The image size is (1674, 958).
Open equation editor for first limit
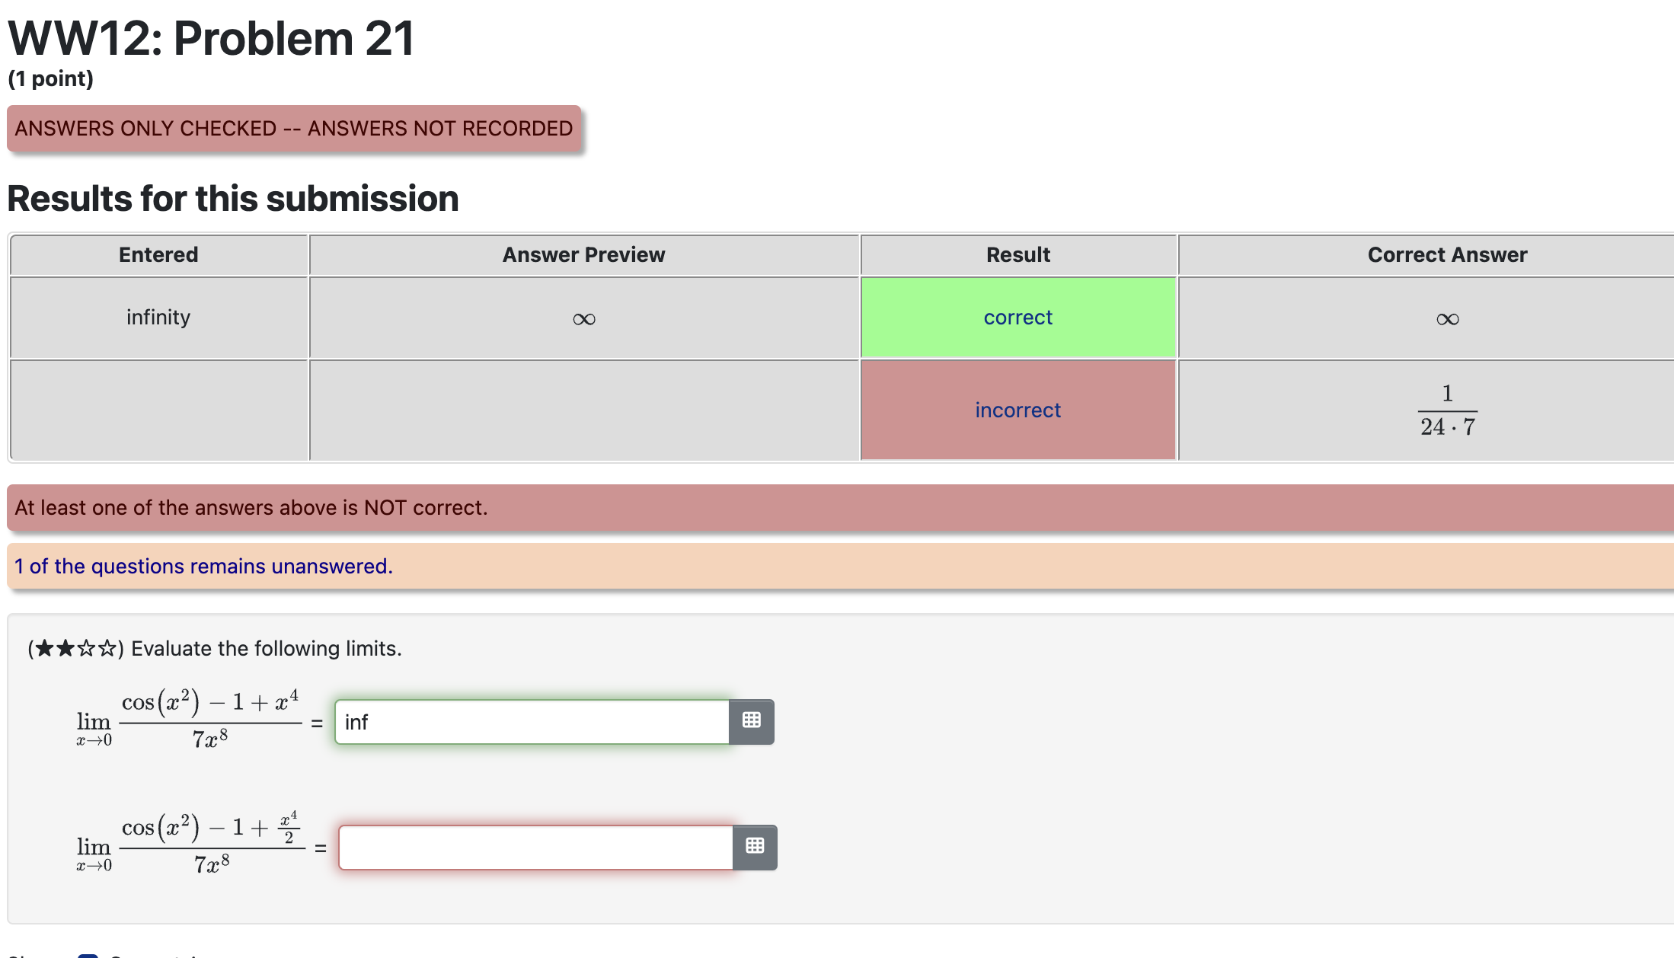[751, 721]
